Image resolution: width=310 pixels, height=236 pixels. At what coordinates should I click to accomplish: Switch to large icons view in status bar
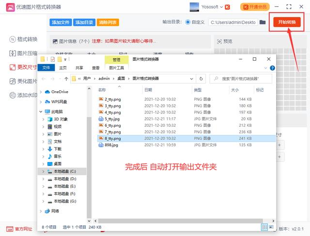tap(270, 227)
